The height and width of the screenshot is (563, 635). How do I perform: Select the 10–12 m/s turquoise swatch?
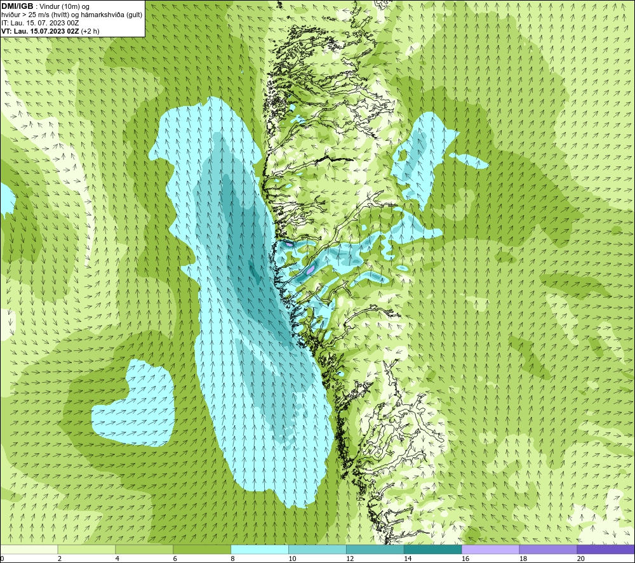pos(317,549)
